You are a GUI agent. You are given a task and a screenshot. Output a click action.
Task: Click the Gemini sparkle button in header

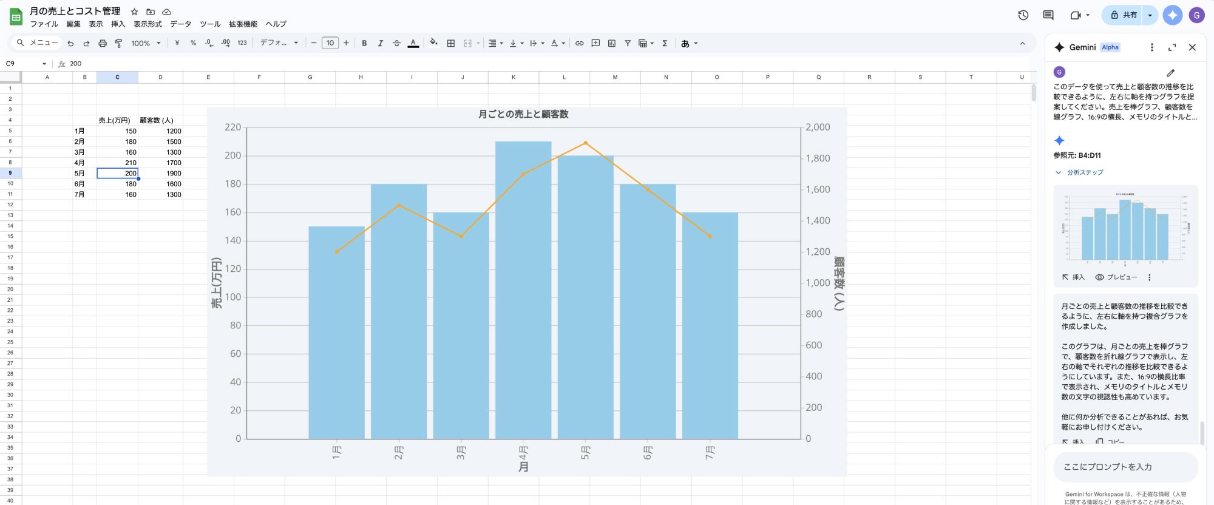pos(1172,15)
